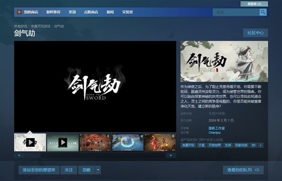Screen dimensions: 282x181
Task: Click the thumbnail strip scrollbar handle
Action: pos(32,155)
